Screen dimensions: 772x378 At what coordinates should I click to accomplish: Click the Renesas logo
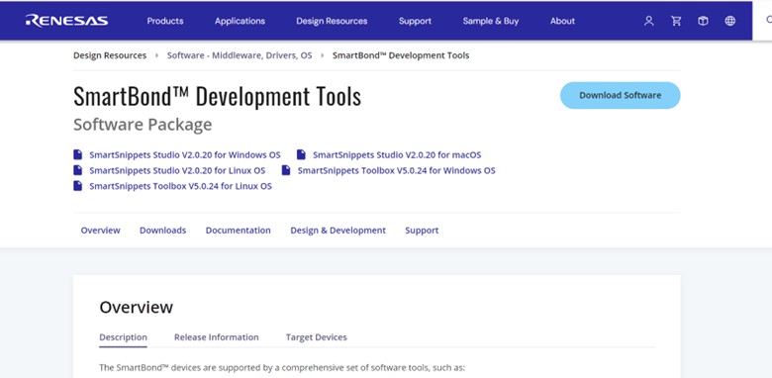67,21
